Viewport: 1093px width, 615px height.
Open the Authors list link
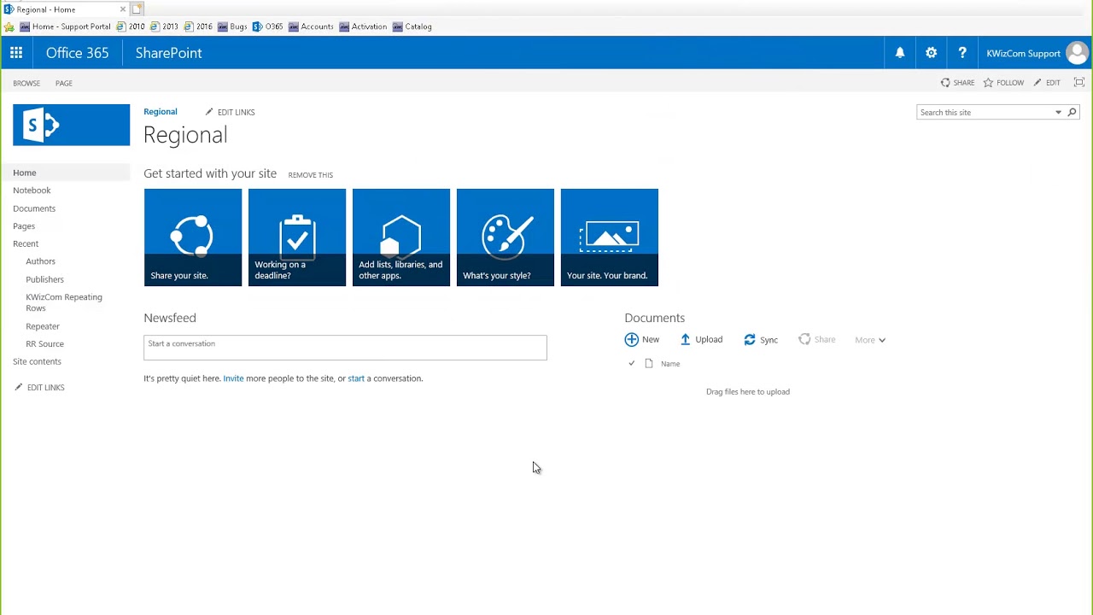pyautogui.click(x=40, y=261)
